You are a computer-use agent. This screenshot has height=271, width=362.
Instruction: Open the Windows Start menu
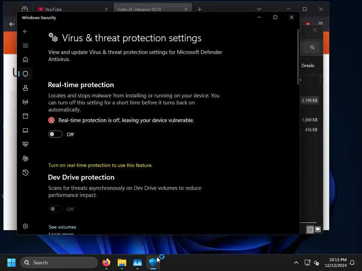pyautogui.click(x=11, y=263)
